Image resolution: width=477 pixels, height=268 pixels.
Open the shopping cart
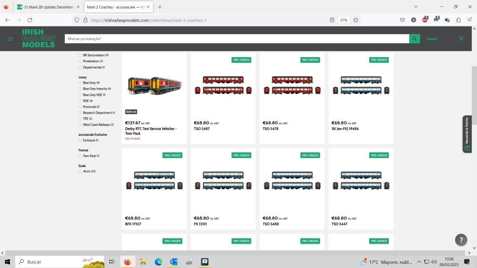[x=461, y=39]
